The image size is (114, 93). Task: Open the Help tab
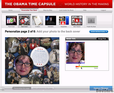click(x=85, y=10)
